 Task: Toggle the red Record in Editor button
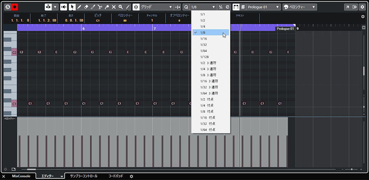click(15, 7)
